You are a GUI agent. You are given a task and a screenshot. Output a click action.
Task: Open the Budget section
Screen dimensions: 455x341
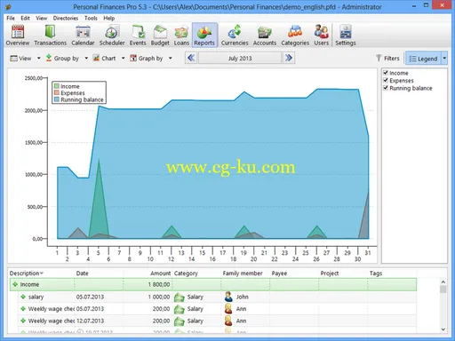[x=160, y=36]
